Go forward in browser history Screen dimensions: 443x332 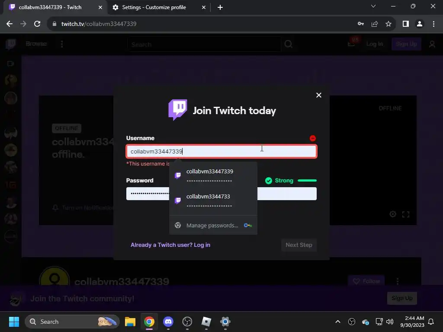(x=23, y=24)
